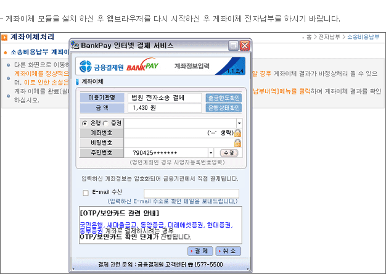Click the 비밀번호 input field
Screen dimensions: 386x274
[x=179, y=143]
